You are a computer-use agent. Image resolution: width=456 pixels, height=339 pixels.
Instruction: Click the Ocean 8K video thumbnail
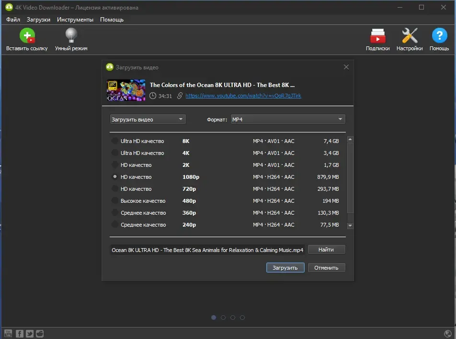[126, 90]
